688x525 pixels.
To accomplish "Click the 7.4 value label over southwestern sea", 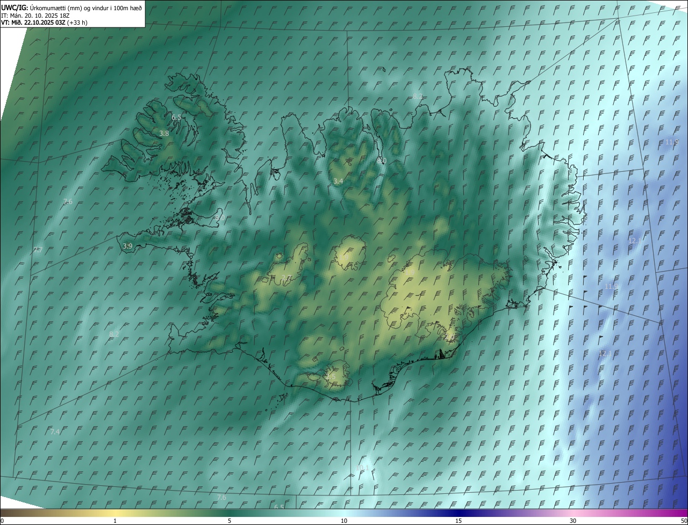I will [x=55, y=432].
